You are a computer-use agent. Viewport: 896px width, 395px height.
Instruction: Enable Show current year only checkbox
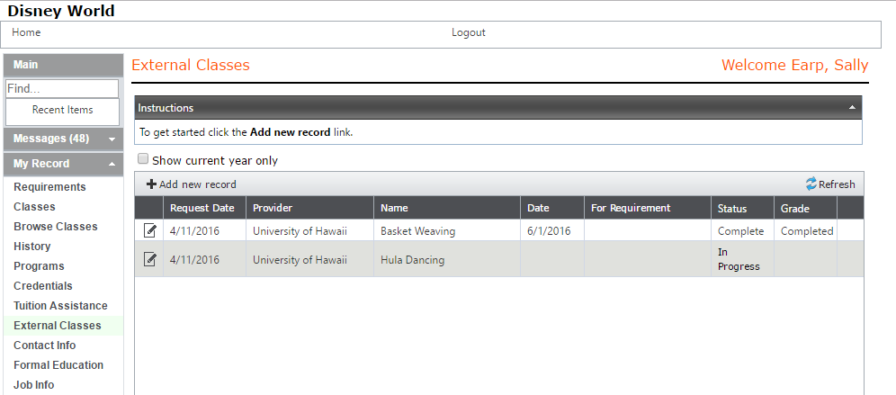(143, 159)
